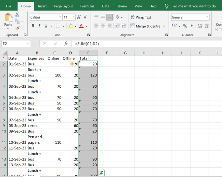
Task: Open the font size 11 dropdown
Action: (73, 17)
